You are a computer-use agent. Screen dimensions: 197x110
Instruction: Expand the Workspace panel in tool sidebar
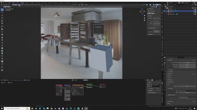pyautogui.click(x=151, y=34)
